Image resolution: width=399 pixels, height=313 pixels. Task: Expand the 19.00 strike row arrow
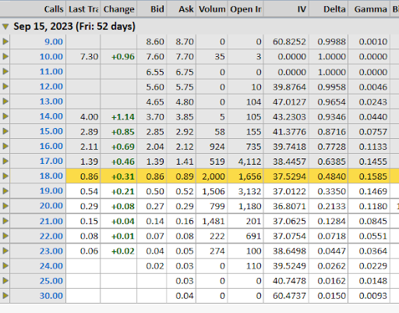point(5,191)
